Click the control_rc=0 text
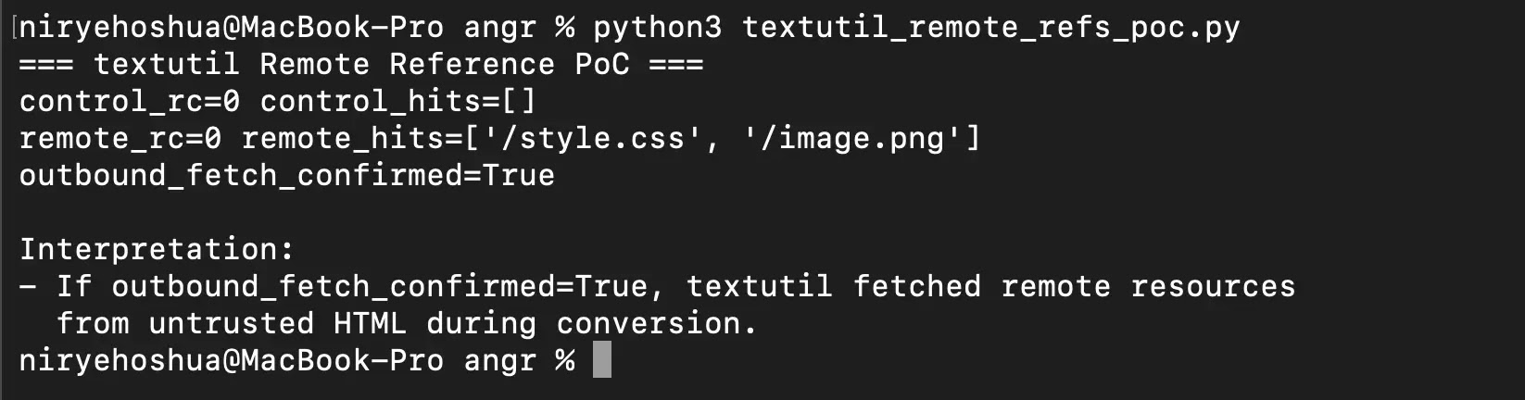This screenshot has height=400, width=1525. [x=120, y=101]
